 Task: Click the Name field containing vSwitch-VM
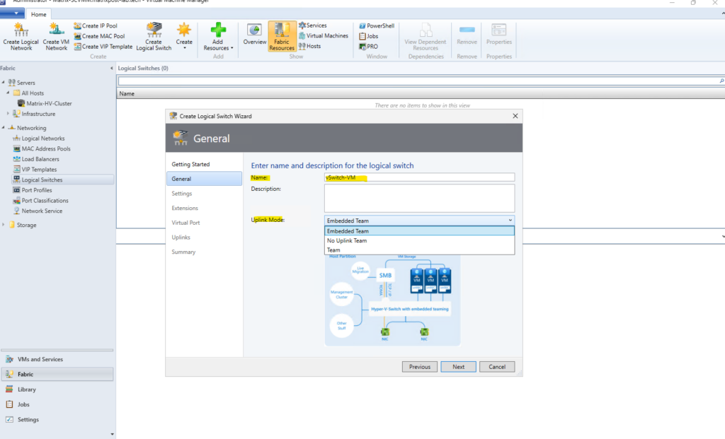click(419, 177)
